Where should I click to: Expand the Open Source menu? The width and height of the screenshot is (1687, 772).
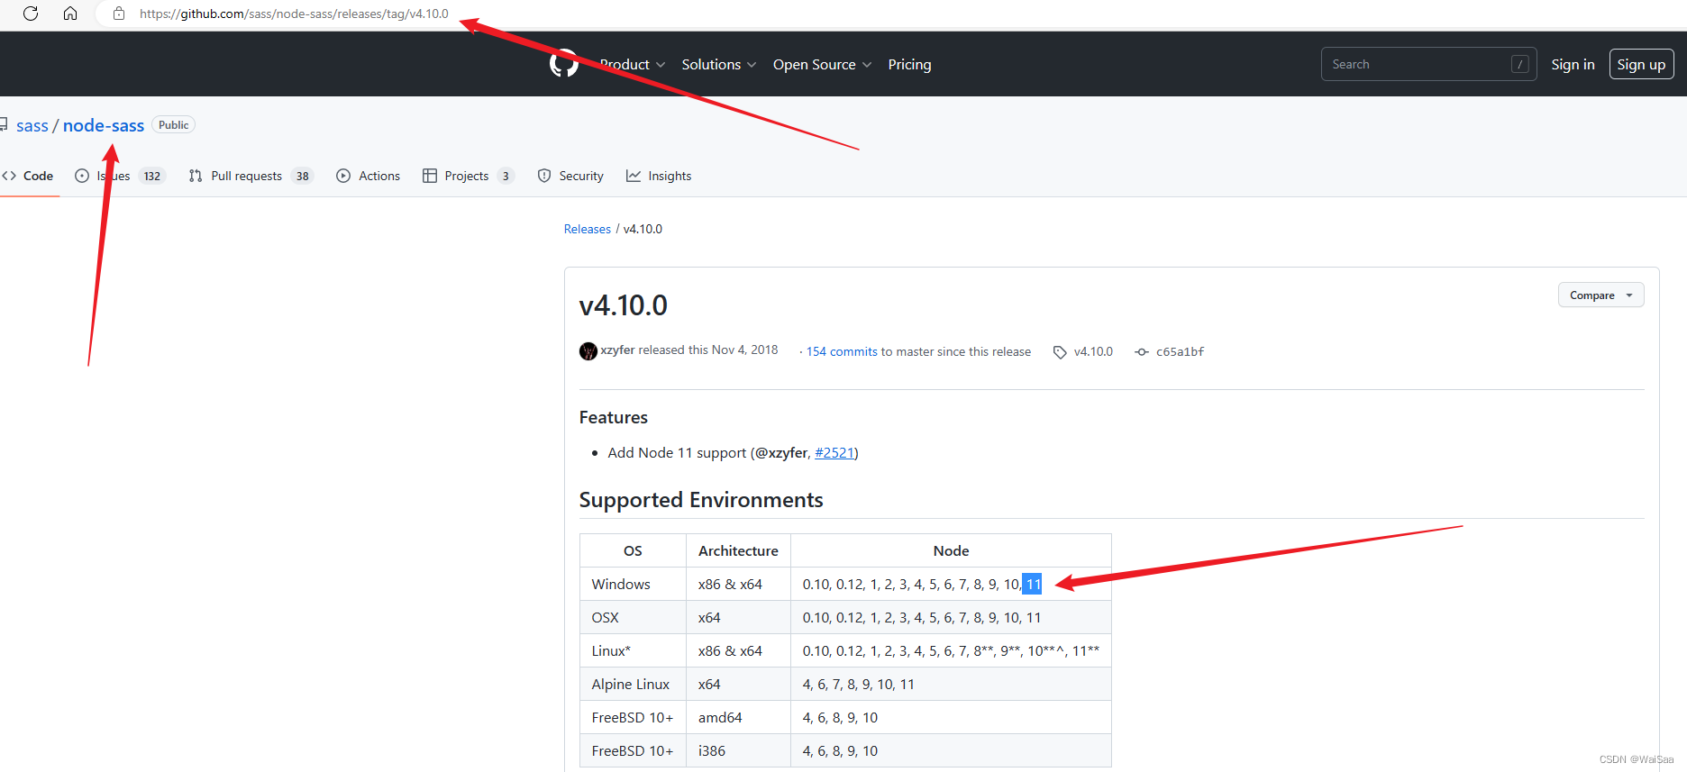(x=822, y=64)
